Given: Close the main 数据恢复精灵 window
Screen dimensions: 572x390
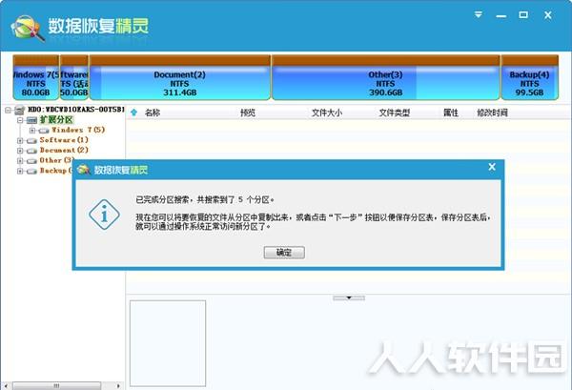Looking at the screenshot, I should (x=548, y=15).
